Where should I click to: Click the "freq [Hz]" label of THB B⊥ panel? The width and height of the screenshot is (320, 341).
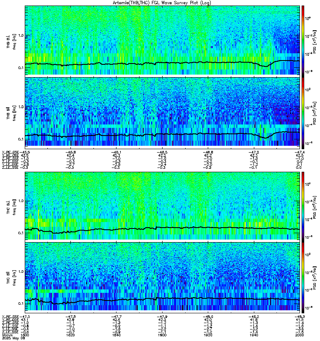pyautogui.click(x=15, y=41)
